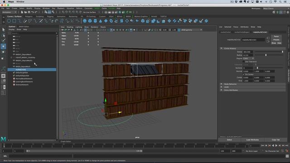Click the four-pane layout icon in left toolbox
The width and height of the screenshot is (290, 163).
(3, 81)
